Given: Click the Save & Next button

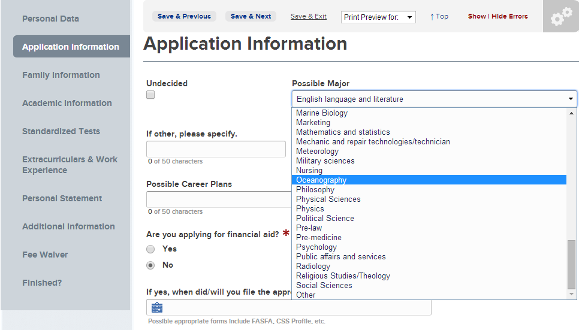Looking at the screenshot, I should coord(251,16).
